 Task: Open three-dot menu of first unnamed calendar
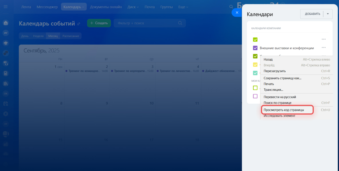click(324, 40)
